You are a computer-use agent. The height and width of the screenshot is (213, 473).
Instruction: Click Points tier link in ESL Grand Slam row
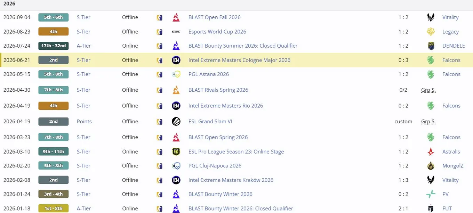click(x=84, y=122)
